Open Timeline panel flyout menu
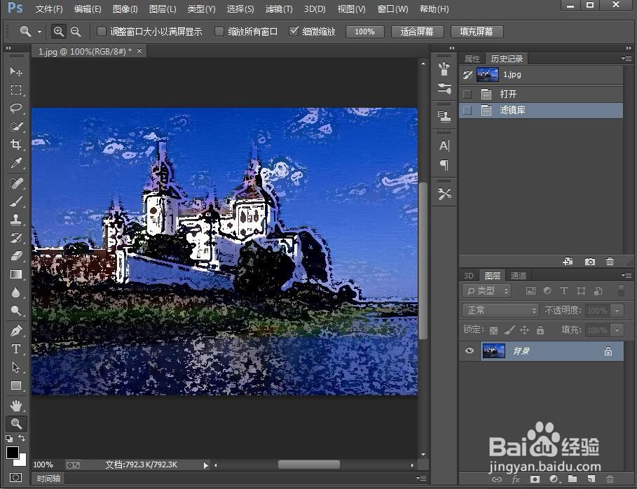Viewport: 637px width, 489px height. coord(421,479)
